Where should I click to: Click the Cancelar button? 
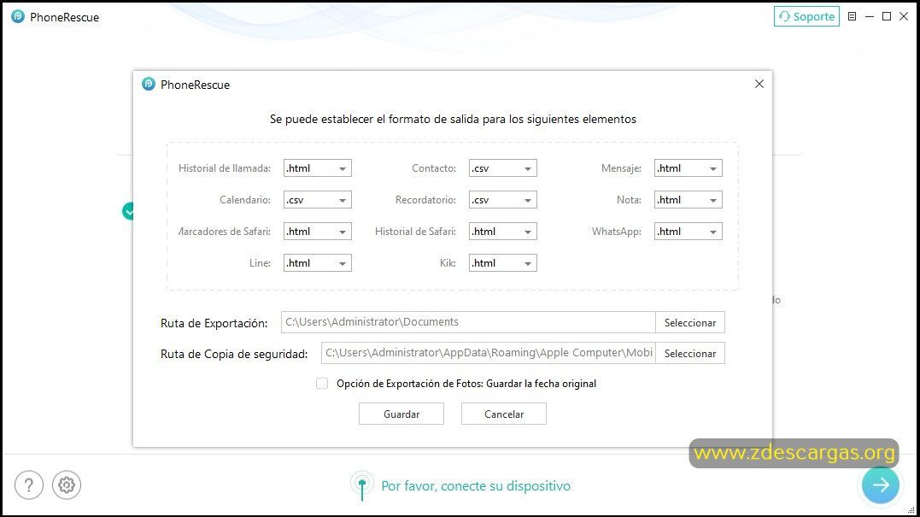point(503,414)
